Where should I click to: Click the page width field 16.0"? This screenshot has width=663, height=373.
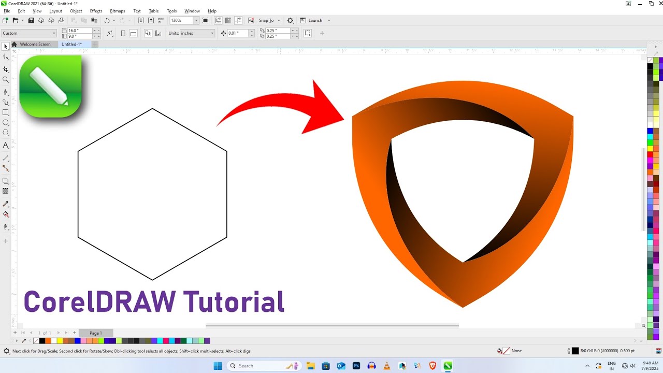pos(80,31)
